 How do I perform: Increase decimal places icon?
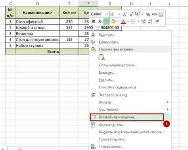click(144, 21)
